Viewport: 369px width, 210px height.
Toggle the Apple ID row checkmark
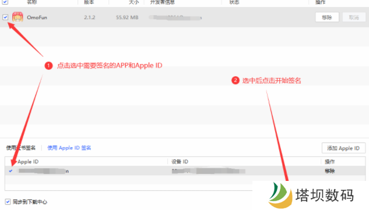[x=10, y=171]
